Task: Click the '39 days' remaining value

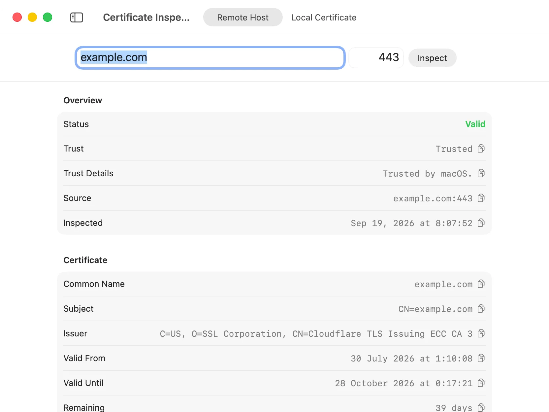Action: pos(454,408)
